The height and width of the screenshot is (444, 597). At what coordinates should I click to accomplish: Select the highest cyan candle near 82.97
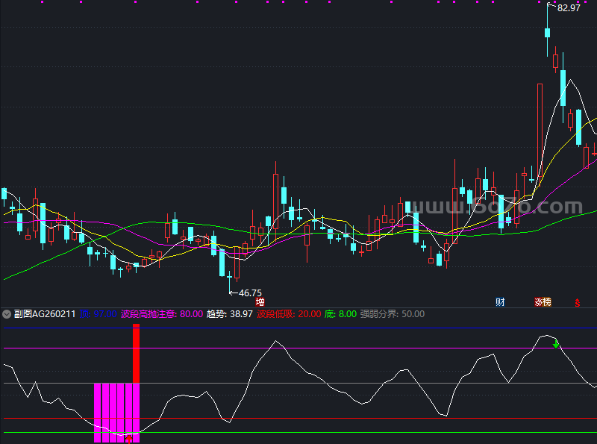click(547, 33)
